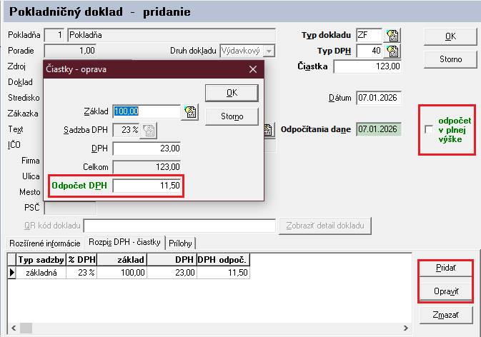481x337 pixels.
Task: Select the row marker arrow in DPH grid
Action: click(11, 272)
